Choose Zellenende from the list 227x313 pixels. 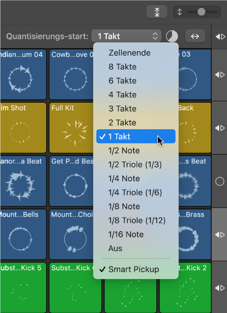click(x=136, y=53)
